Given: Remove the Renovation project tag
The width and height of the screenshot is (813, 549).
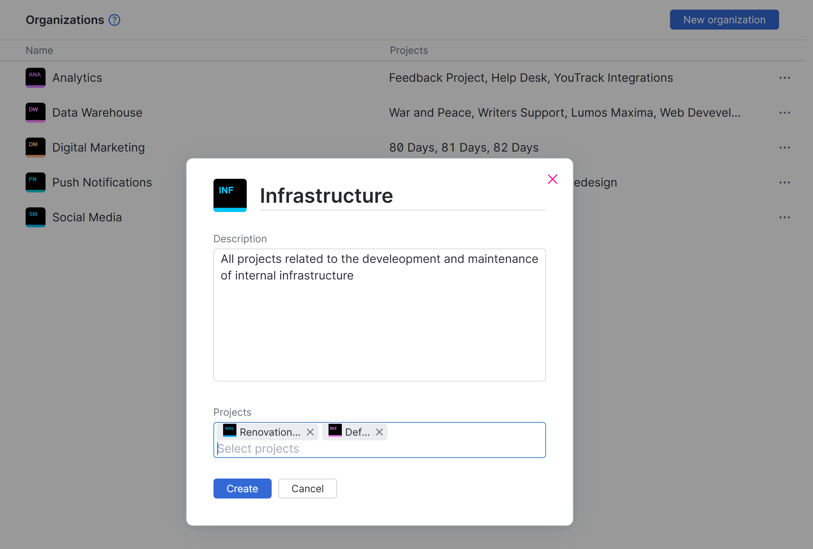Looking at the screenshot, I should pyautogui.click(x=310, y=432).
